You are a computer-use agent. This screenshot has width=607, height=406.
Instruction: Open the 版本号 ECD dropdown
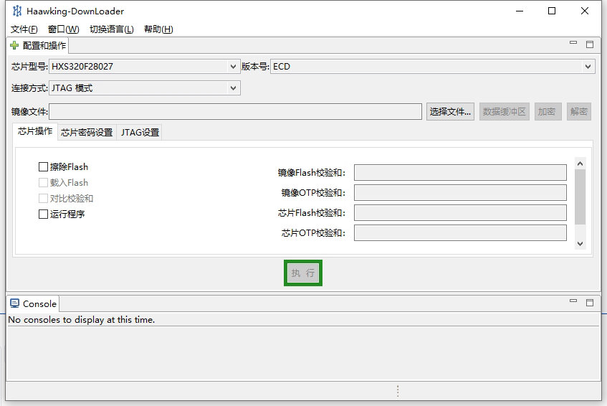click(432, 67)
